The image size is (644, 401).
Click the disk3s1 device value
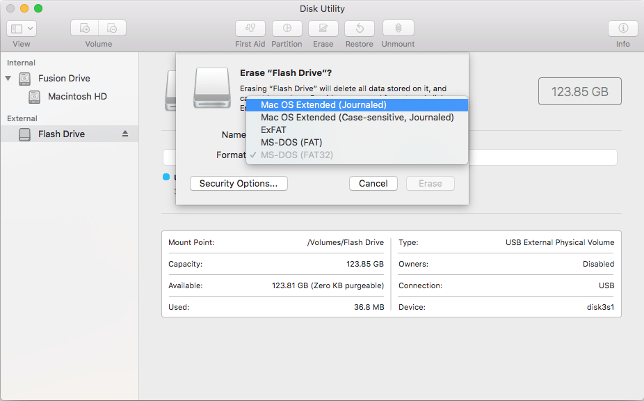pos(600,307)
